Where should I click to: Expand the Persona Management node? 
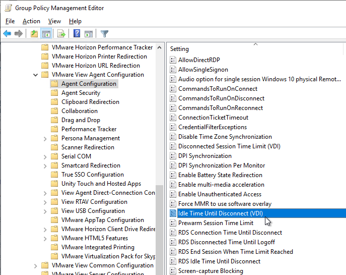[x=45, y=139]
